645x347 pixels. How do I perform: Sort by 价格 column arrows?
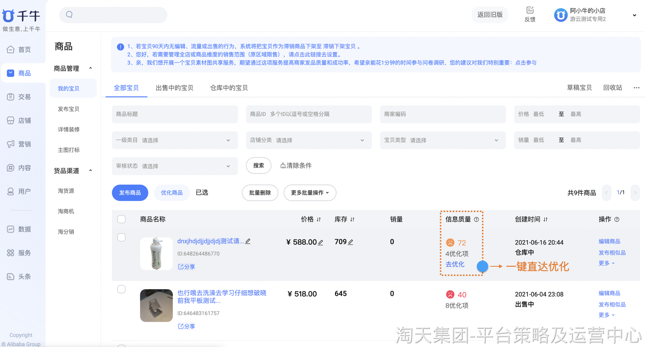[x=319, y=220]
